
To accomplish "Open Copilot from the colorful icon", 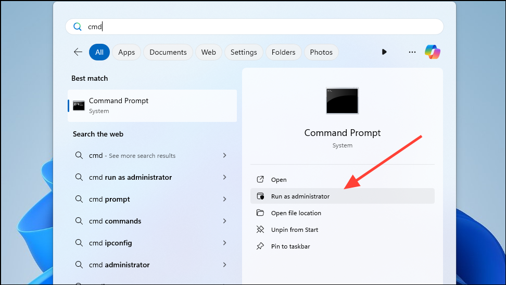I will (x=433, y=52).
